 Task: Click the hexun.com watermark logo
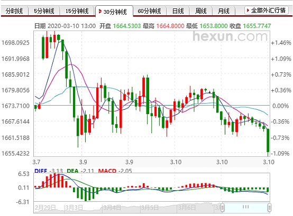click(230, 36)
